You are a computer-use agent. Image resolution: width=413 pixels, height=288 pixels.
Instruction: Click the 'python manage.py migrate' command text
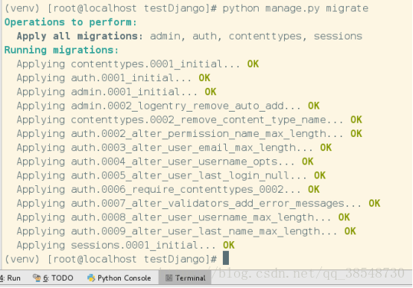point(295,8)
